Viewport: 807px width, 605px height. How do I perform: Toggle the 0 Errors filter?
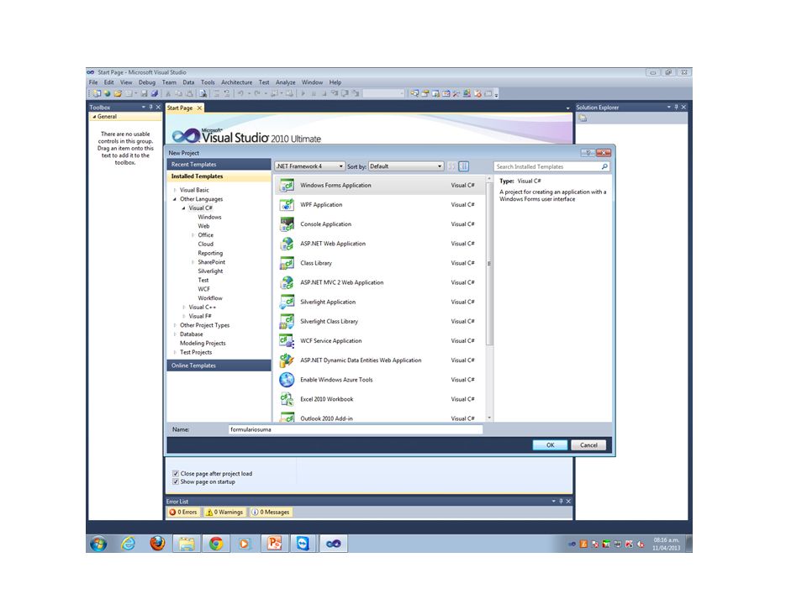click(x=184, y=513)
